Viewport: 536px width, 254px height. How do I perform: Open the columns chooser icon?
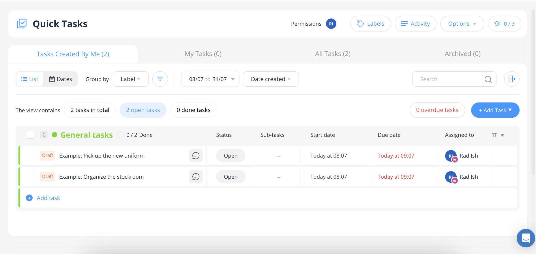(x=494, y=135)
